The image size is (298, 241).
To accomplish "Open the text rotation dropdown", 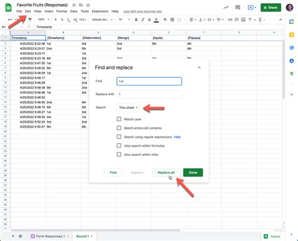I will tap(220, 20).
